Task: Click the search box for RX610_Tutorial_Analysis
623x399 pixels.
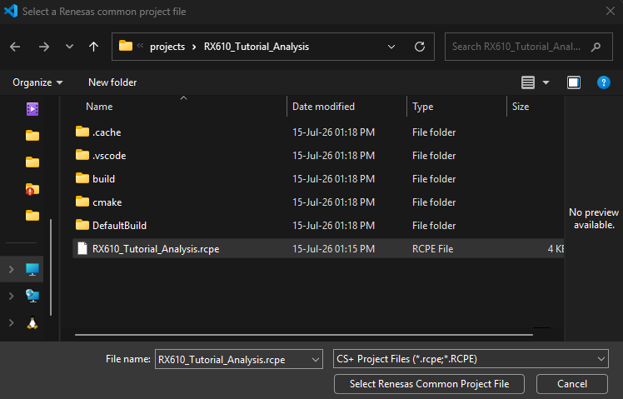Action: coord(528,47)
